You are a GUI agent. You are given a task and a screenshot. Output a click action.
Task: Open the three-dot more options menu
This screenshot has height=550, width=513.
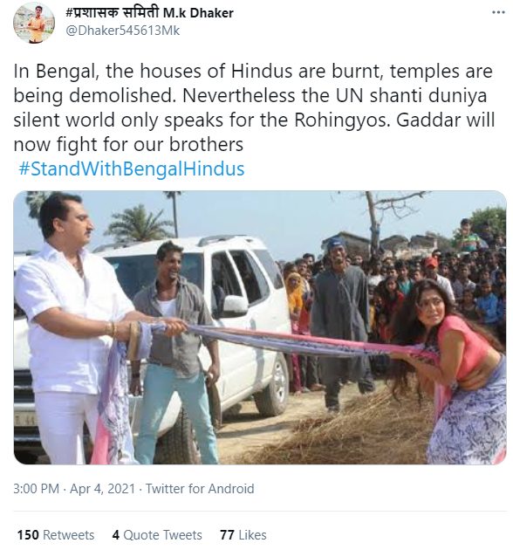[x=498, y=12]
